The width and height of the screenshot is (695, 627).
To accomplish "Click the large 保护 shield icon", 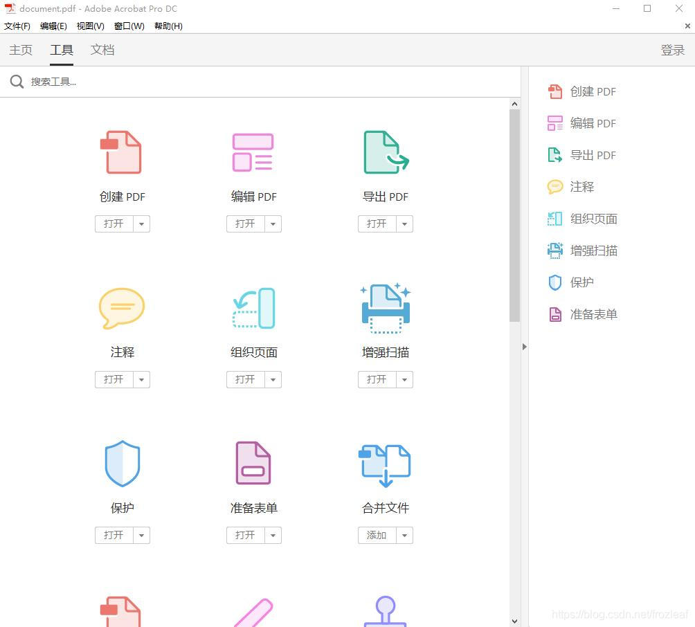I will pyautogui.click(x=123, y=464).
